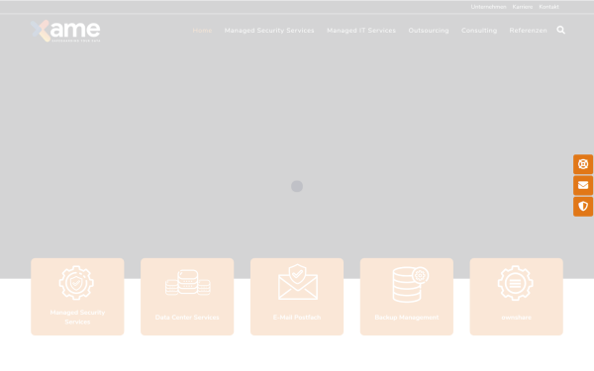Open the search magnifier icon
The height and width of the screenshot is (371, 594).
pos(560,31)
